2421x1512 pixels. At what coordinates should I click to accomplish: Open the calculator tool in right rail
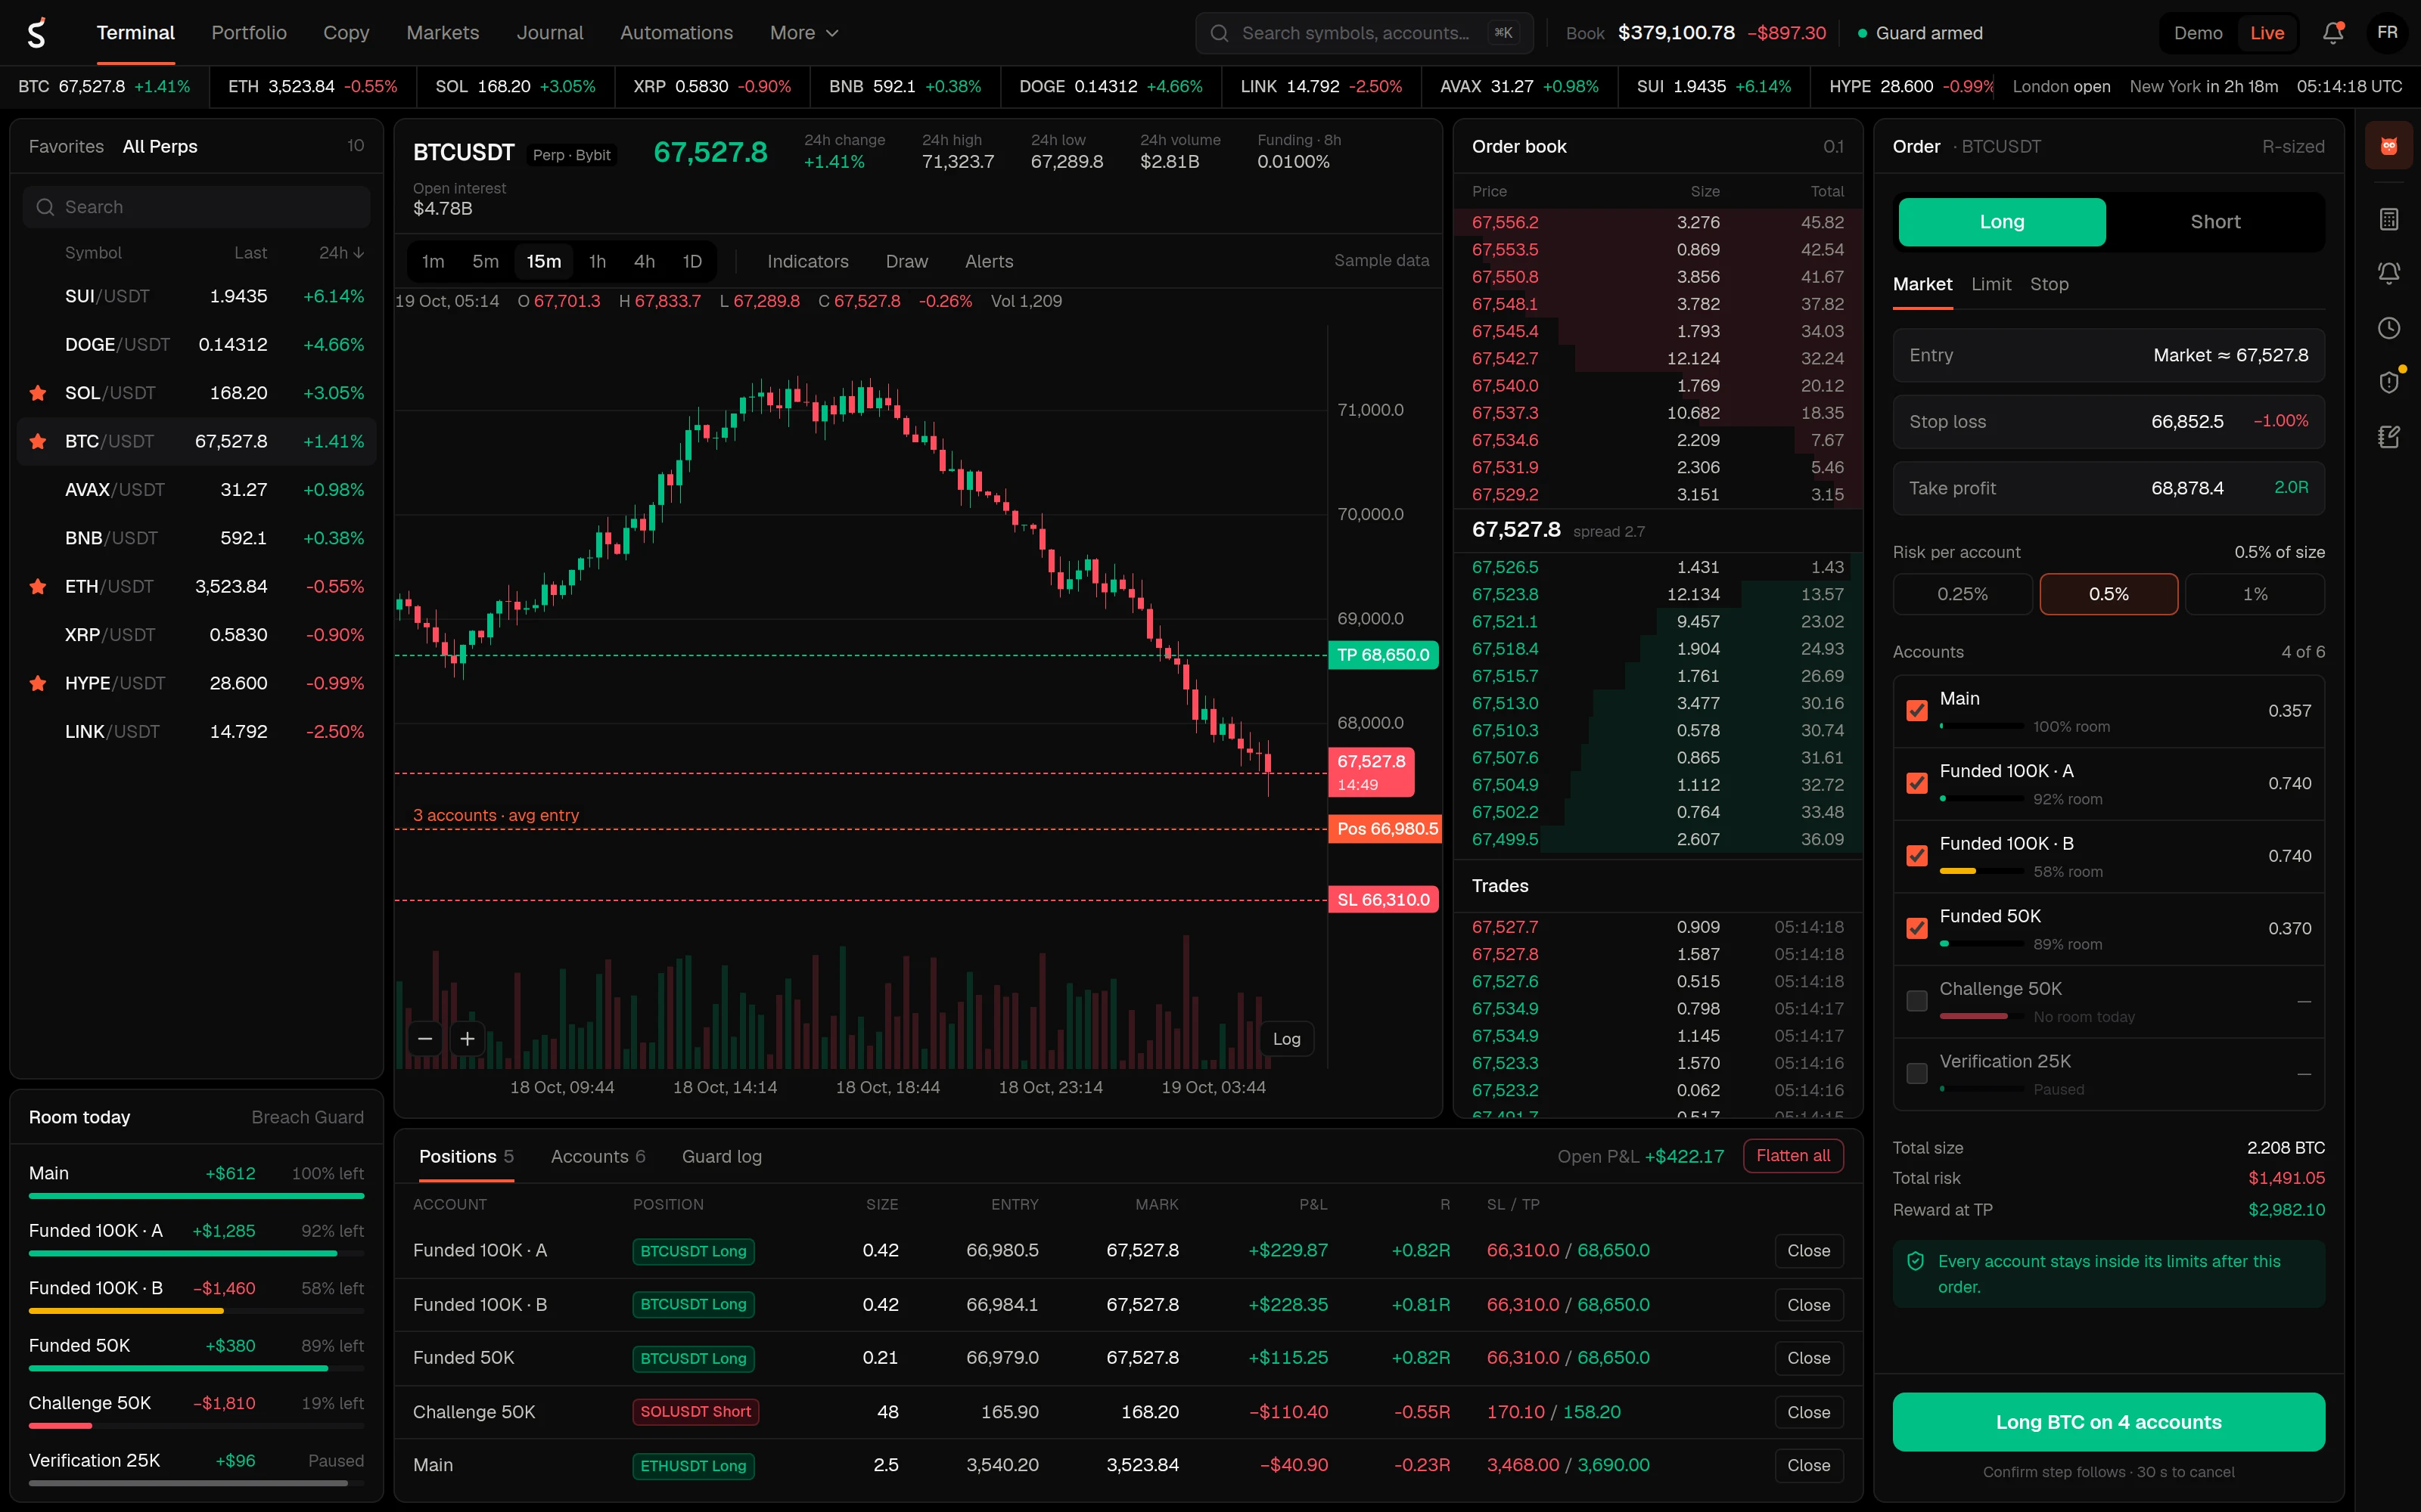click(2388, 219)
